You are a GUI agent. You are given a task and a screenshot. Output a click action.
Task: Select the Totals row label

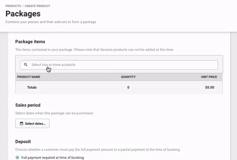click(32, 87)
